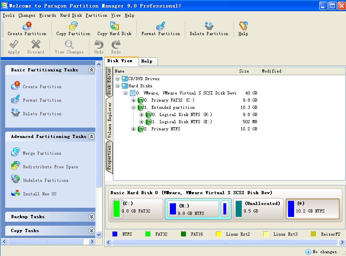Open View Changes magnifier icon

point(69,44)
